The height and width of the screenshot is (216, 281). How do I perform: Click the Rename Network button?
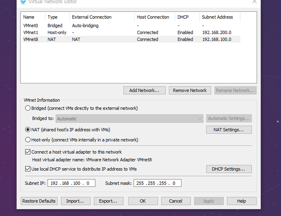click(x=235, y=90)
